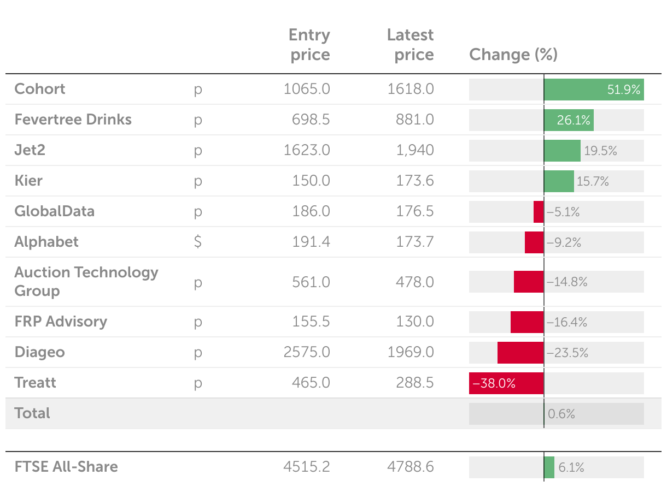The height and width of the screenshot is (487, 667).
Task: Select the Diageo company name
Action: (x=40, y=352)
